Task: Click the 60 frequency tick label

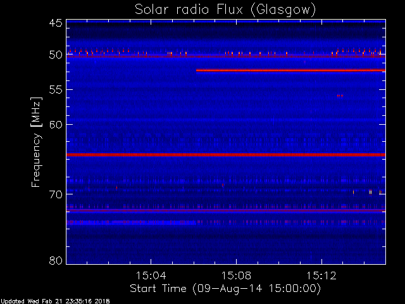Action: click(56, 125)
